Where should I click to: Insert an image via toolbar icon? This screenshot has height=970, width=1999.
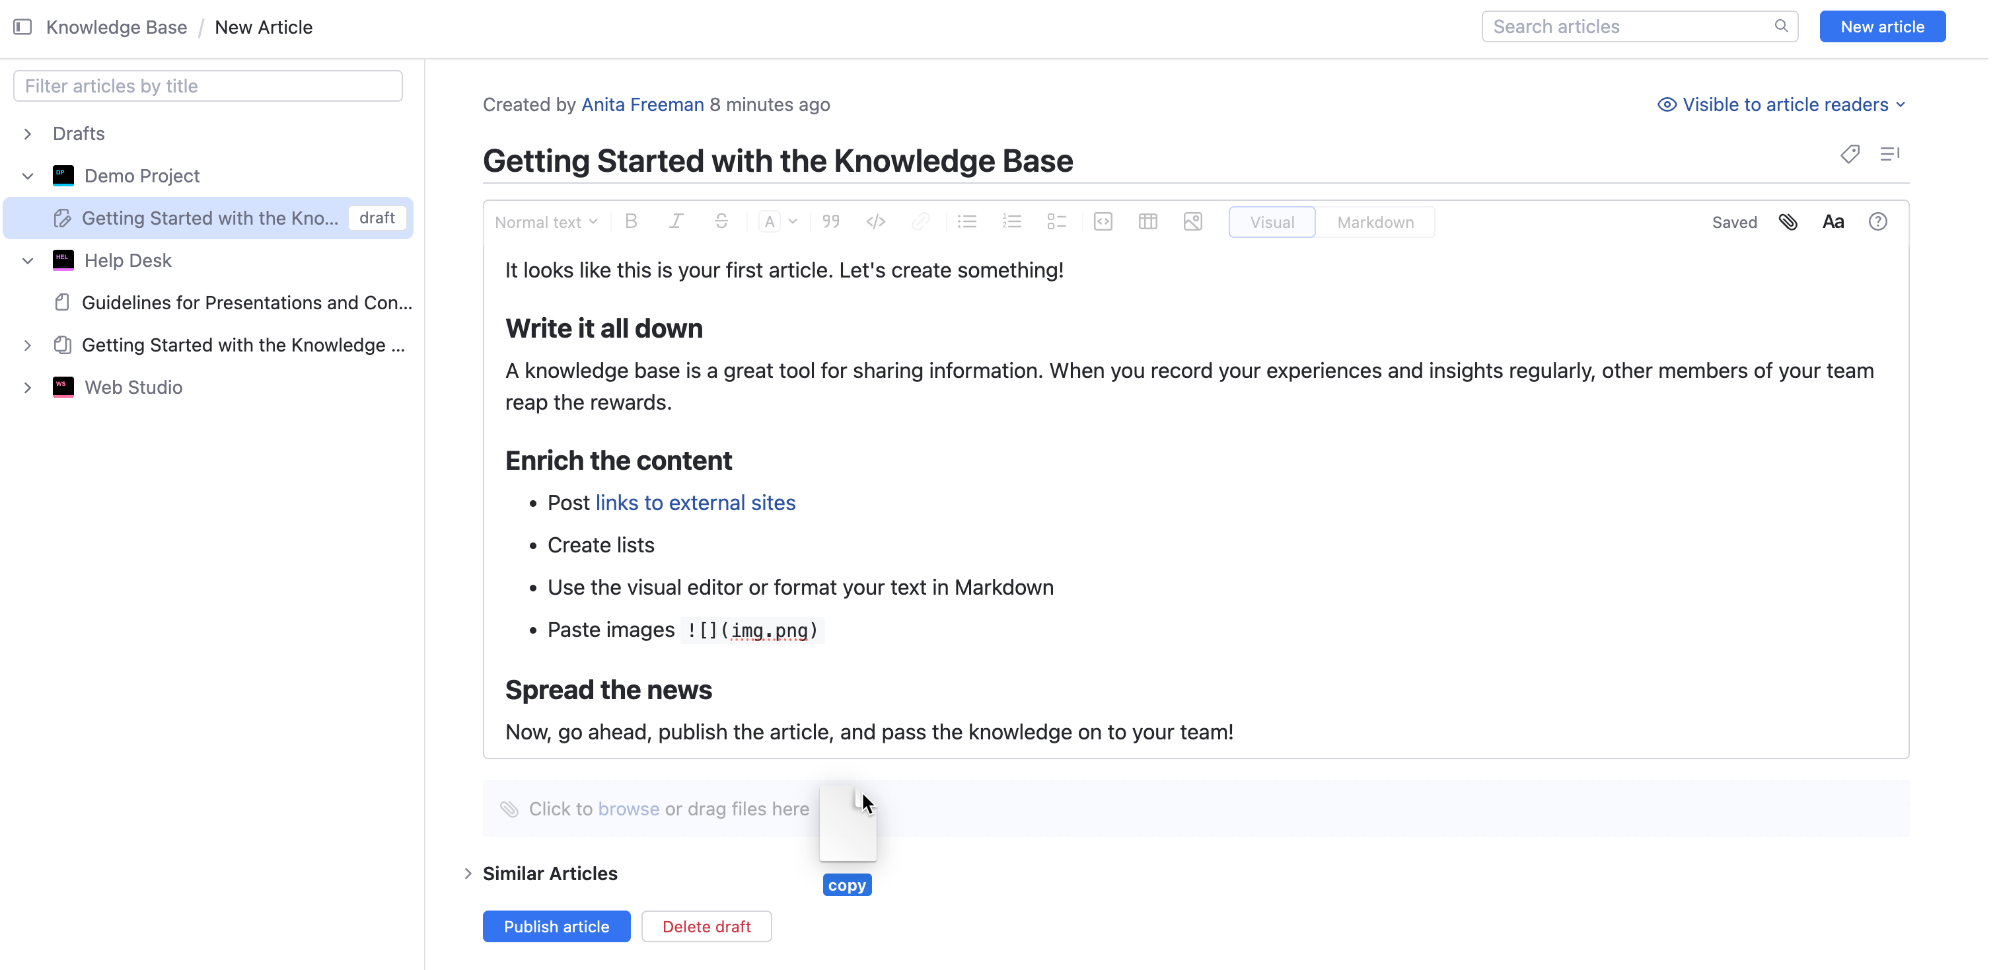1192,222
